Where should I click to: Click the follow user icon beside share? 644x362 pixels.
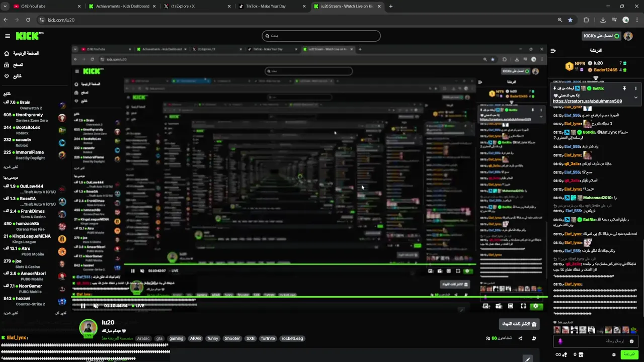(x=534, y=338)
